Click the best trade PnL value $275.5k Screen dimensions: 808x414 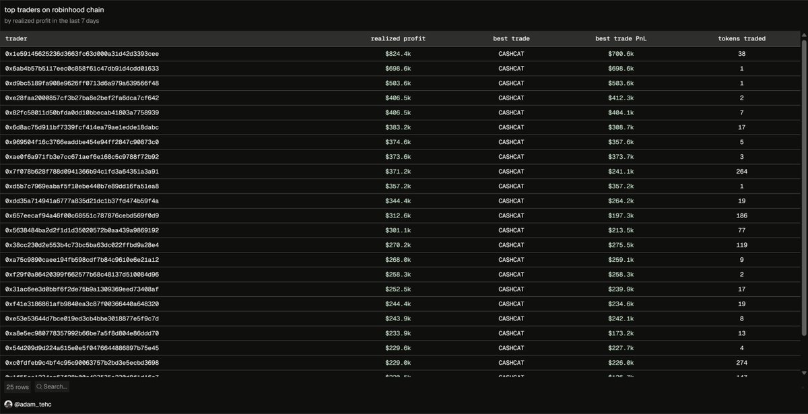[x=620, y=245]
